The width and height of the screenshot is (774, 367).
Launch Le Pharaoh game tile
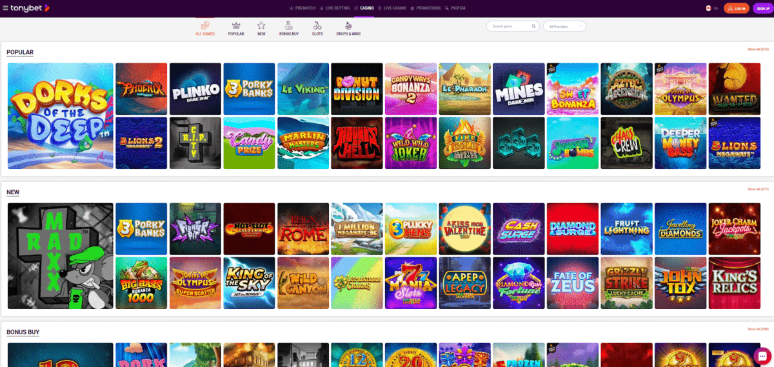[x=465, y=89]
